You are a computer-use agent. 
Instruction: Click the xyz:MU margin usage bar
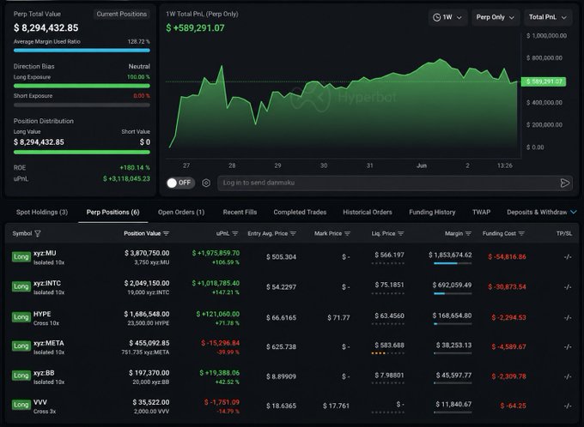[x=453, y=263]
